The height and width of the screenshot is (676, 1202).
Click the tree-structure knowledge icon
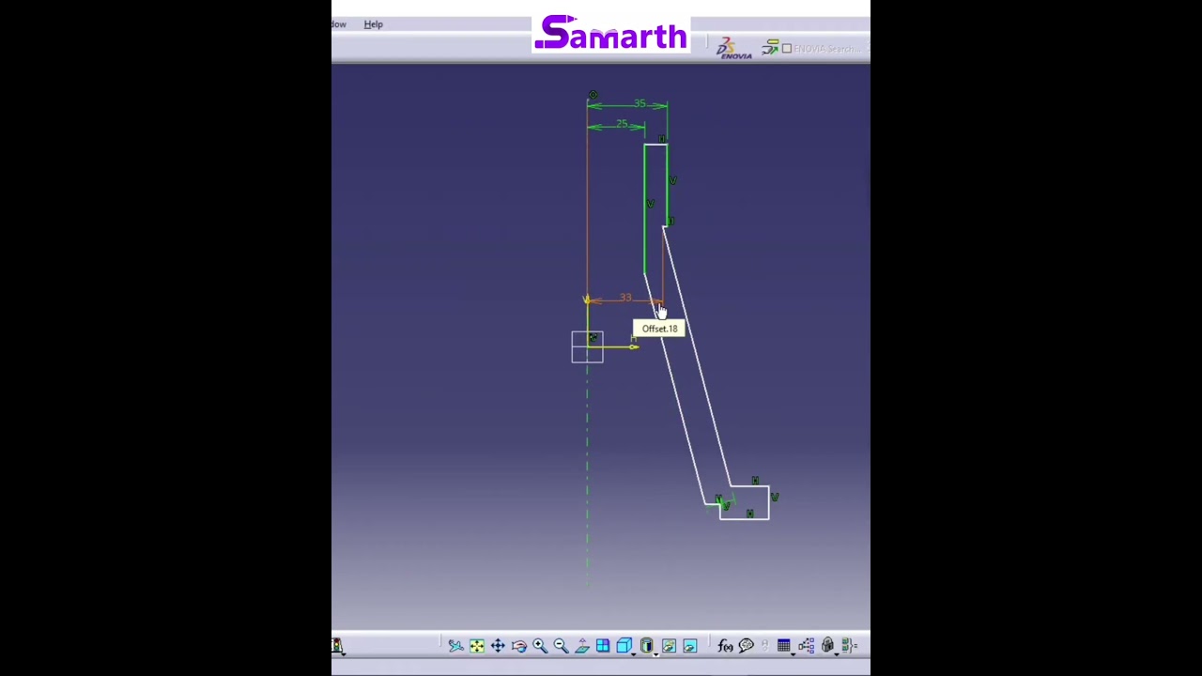click(x=807, y=646)
